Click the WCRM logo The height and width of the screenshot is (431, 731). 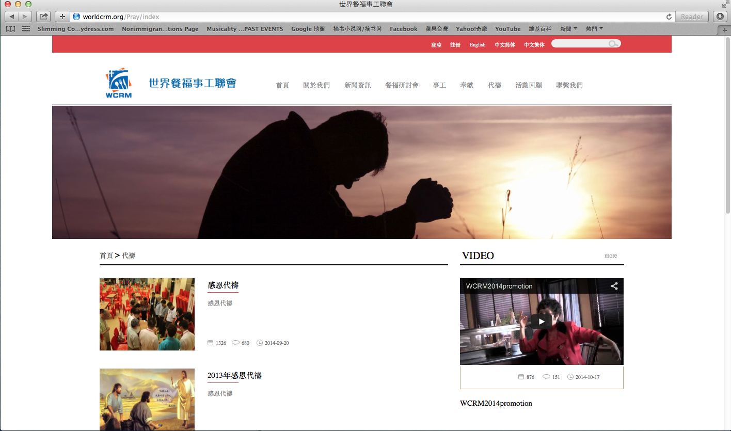click(x=119, y=83)
